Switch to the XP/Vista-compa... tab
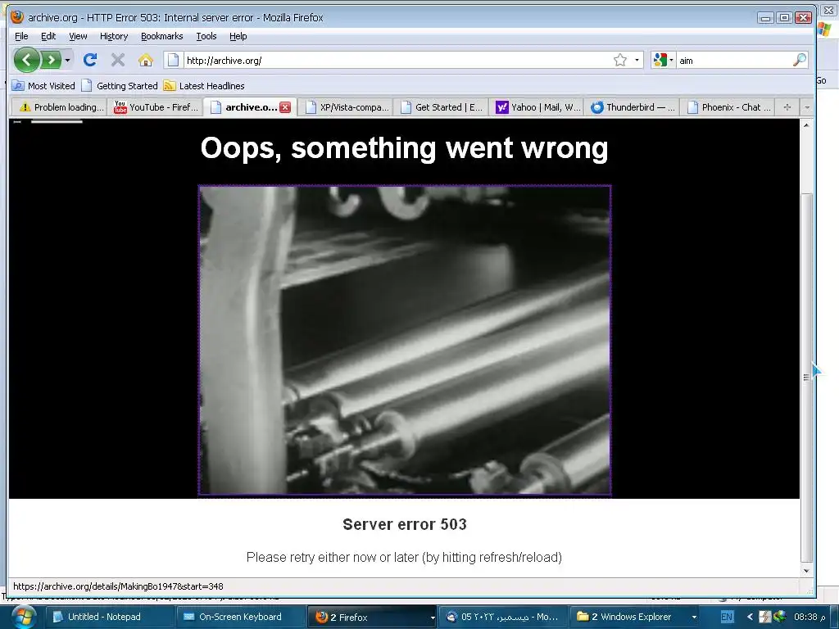 [347, 107]
